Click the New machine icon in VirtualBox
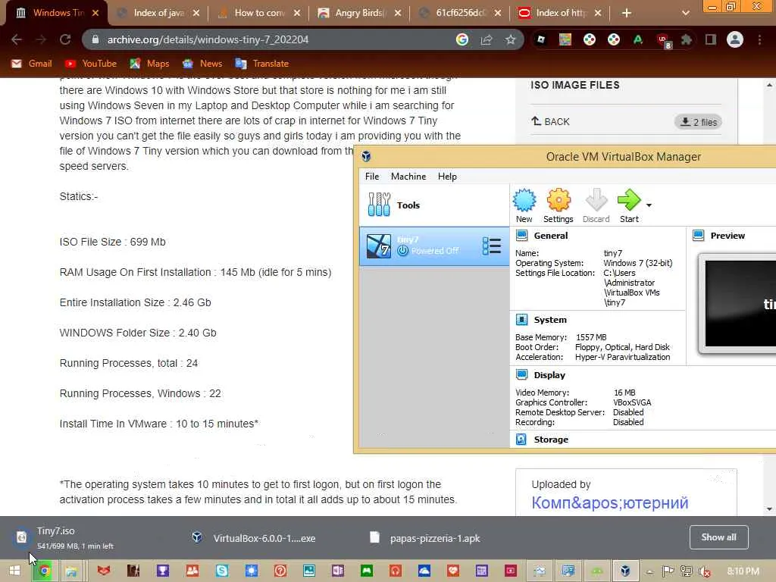 point(524,205)
